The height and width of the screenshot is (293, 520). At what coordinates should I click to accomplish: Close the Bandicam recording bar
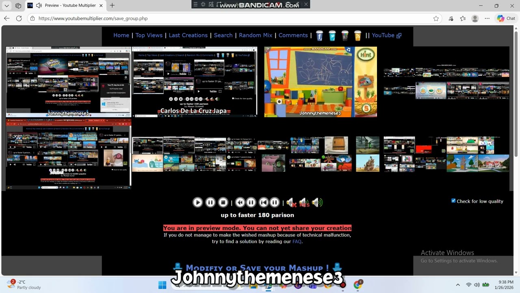point(306,4)
